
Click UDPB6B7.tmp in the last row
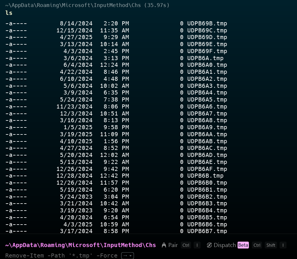[x=207, y=231]
